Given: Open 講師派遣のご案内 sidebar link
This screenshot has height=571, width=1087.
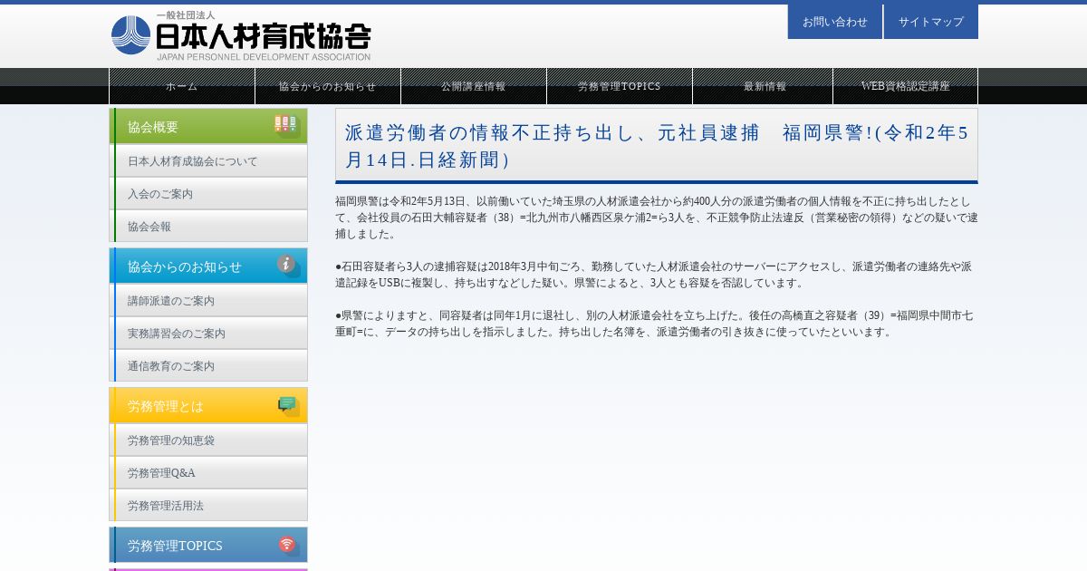Looking at the screenshot, I should tap(208, 301).
